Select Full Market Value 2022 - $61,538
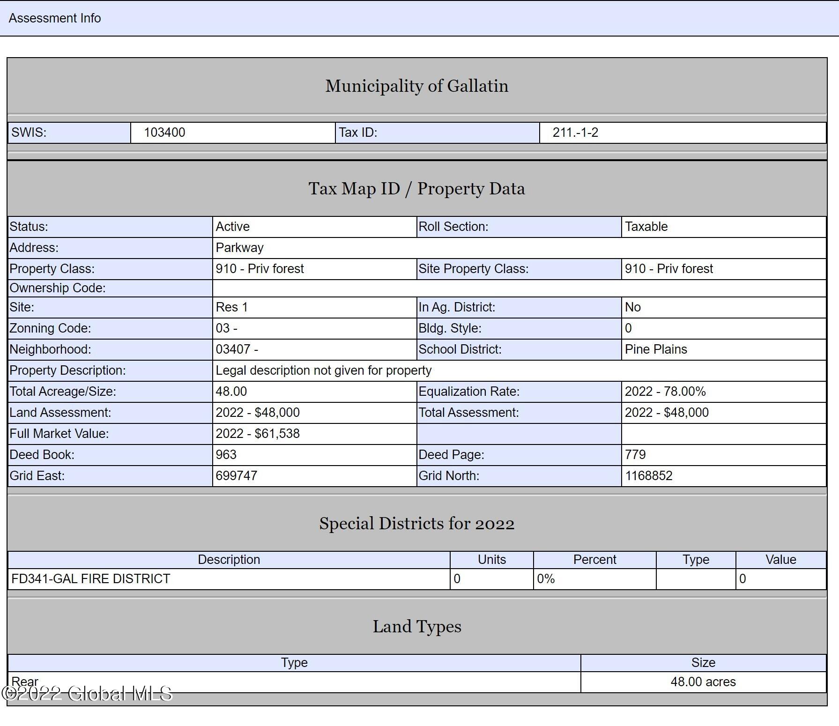839x726 pixels. (x=258, y=434)
